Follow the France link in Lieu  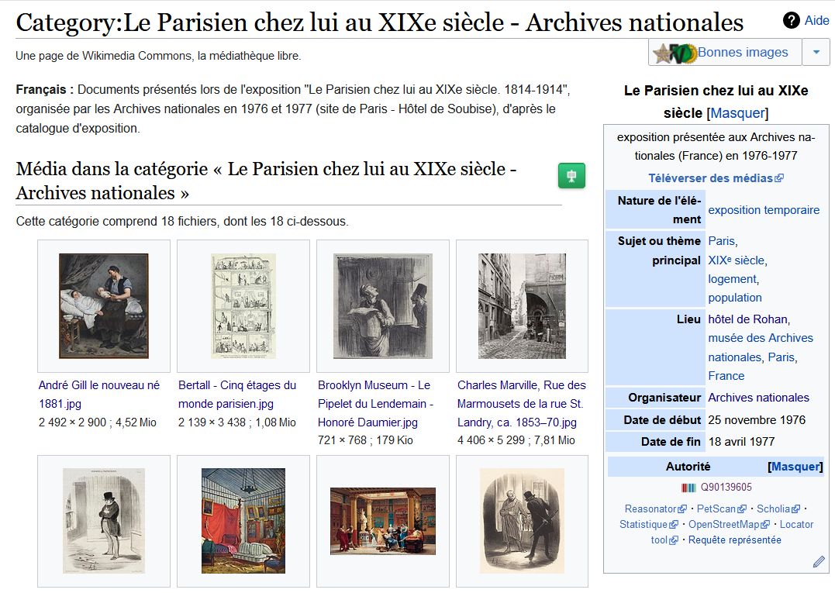726,376
